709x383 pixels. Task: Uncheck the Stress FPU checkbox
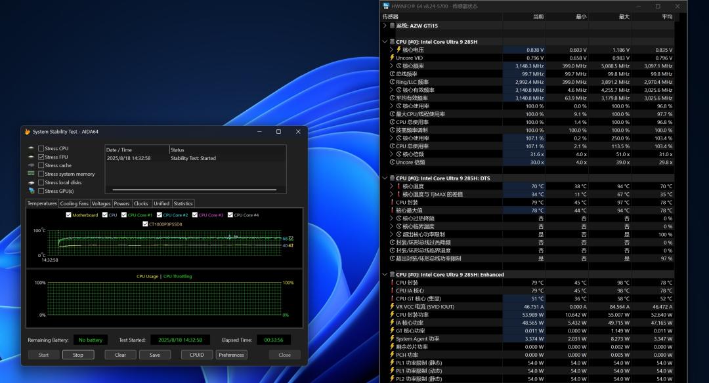tap(41, 157)
